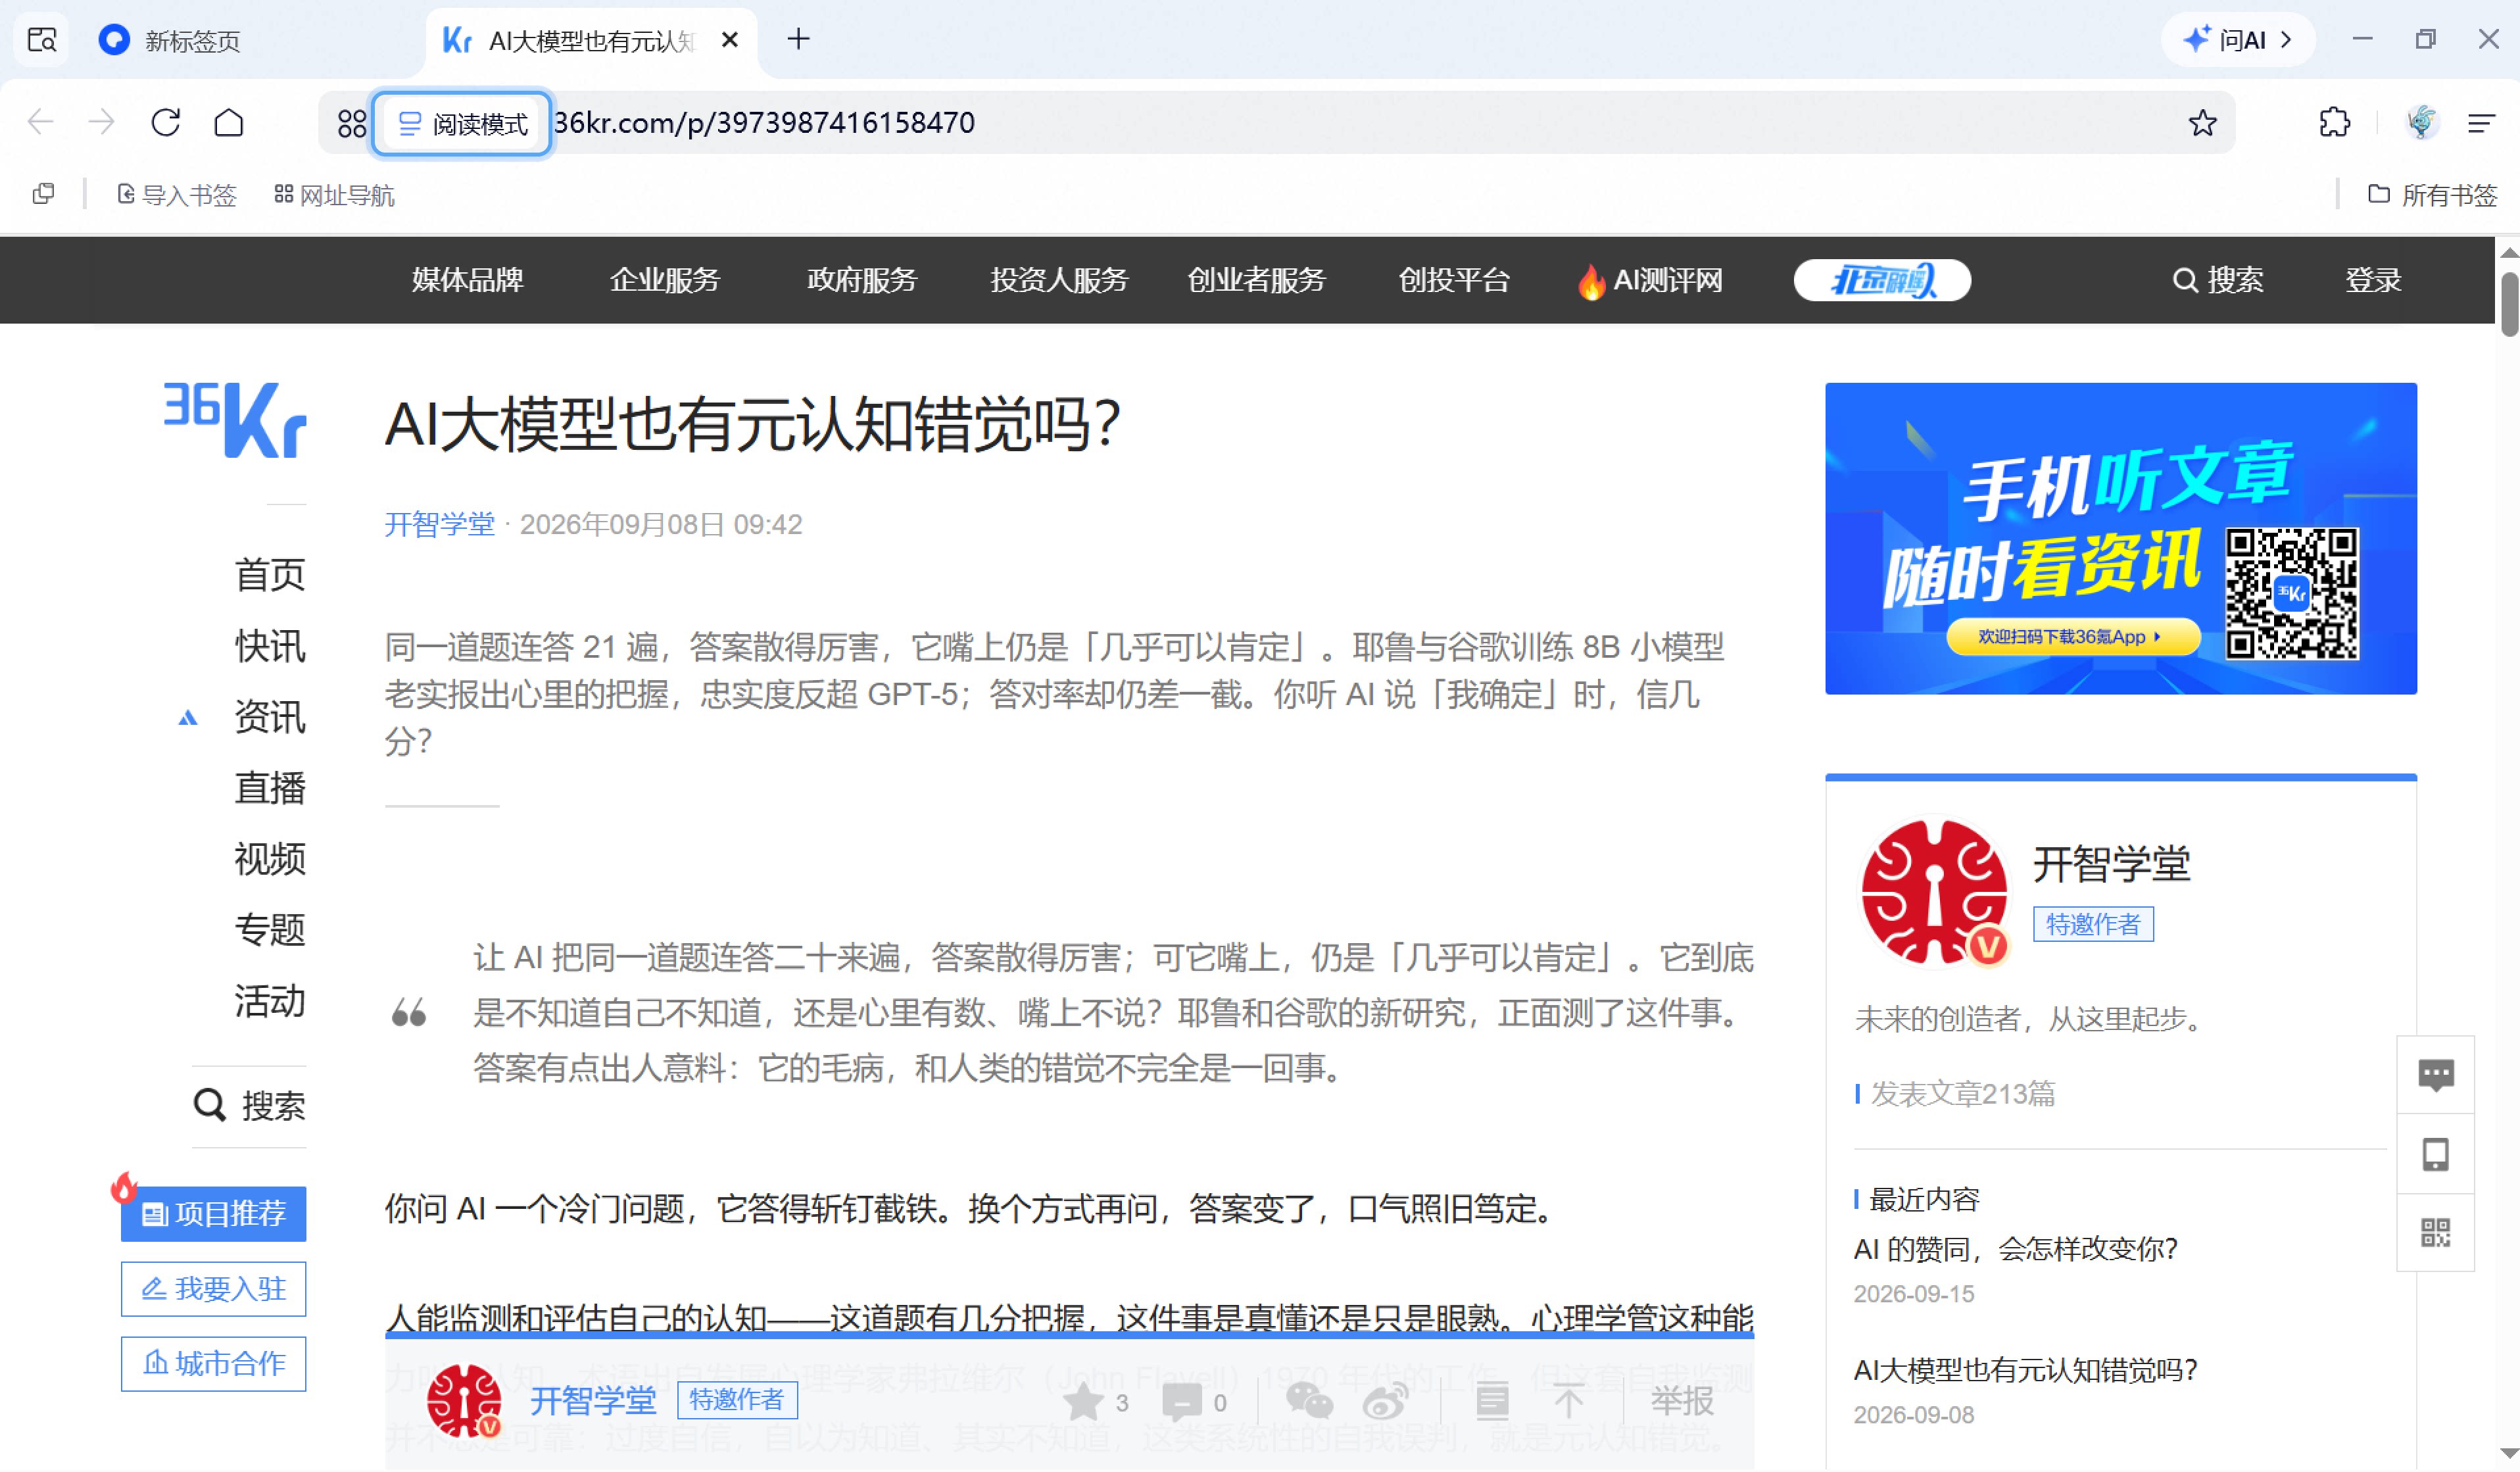Open 视频 in left sidebar
The height and width of the screenshot is (1472, 2520).
[x=270, y=859]
